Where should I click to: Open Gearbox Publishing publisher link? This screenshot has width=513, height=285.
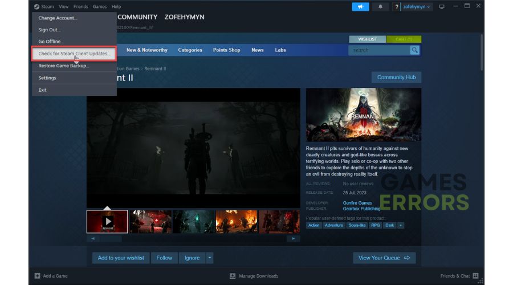[x=361, y=209]
